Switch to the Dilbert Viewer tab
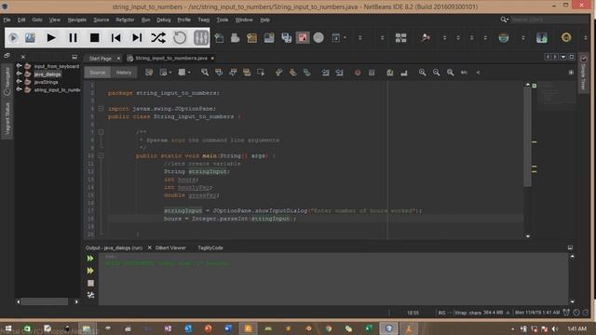Screen dimensions: 596x335 pos(170,248)
